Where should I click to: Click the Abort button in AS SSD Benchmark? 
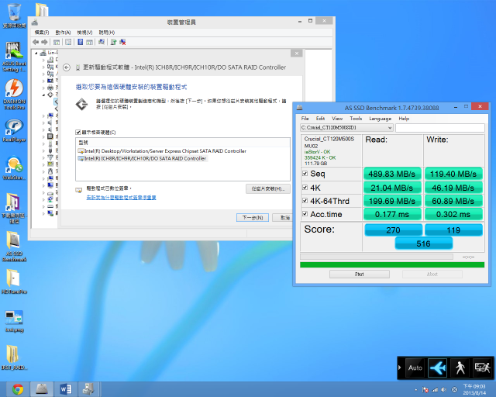coord(432,274)
